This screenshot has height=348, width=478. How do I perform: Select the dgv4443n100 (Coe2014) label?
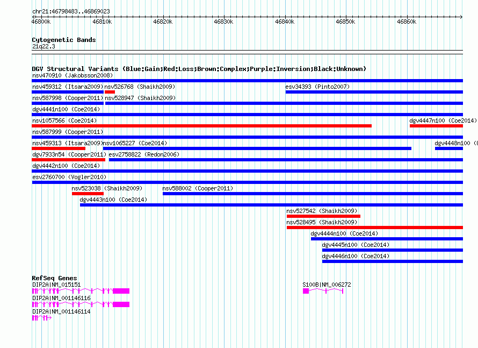pyautogui.click(x=113, y=200)
